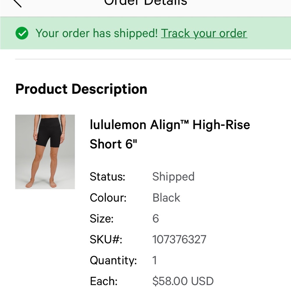Click the Size value 6

[x=155, y=219]
